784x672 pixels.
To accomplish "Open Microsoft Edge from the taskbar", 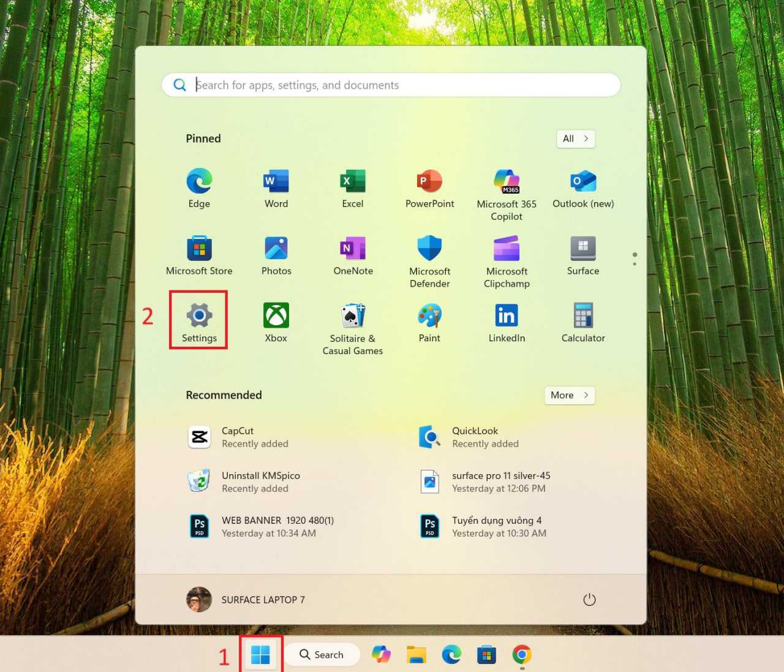I will point(451,655).
